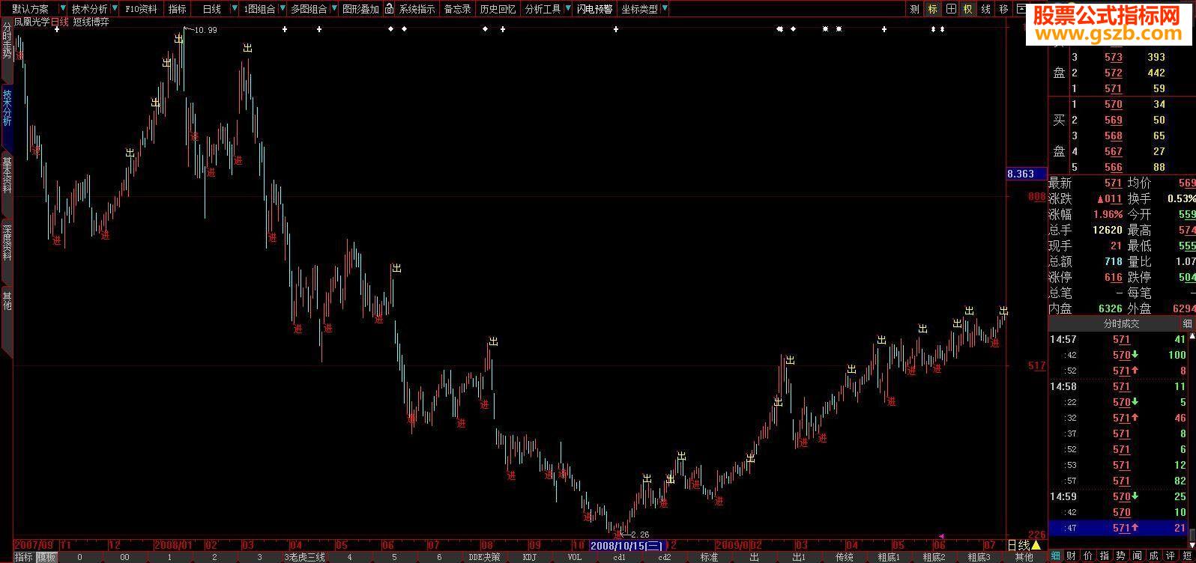This screenshot has height=563, width=1196.
Task: Click the 凤凰光学 stock name label
Action: (x=31, y=22)
